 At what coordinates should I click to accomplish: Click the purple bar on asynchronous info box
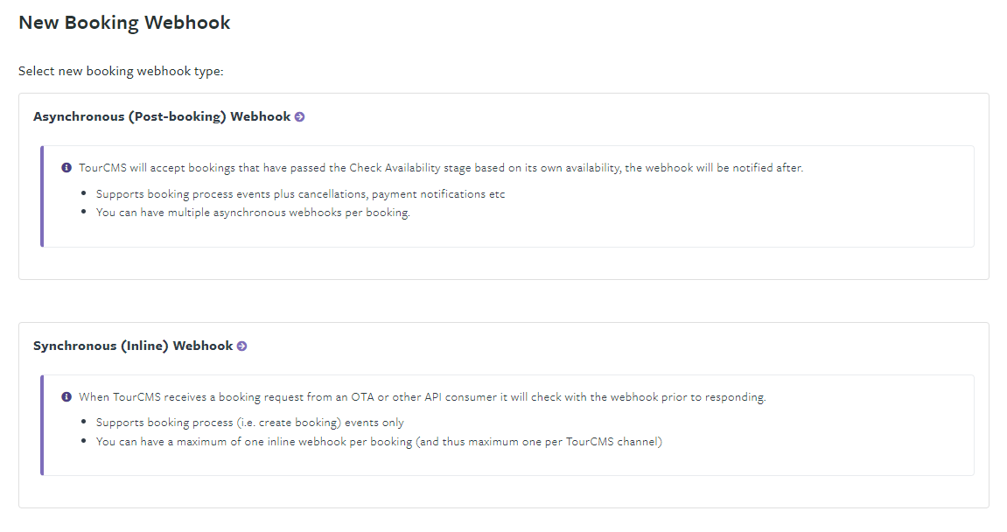click(x=42, y=197)
